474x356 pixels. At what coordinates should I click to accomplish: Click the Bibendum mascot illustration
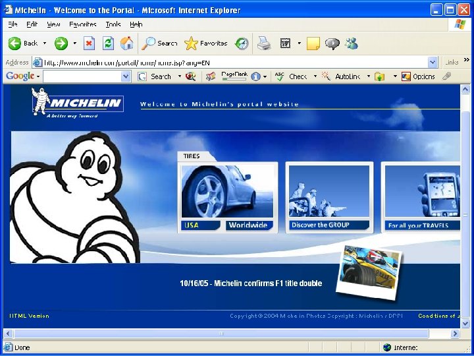pos(74,197)
